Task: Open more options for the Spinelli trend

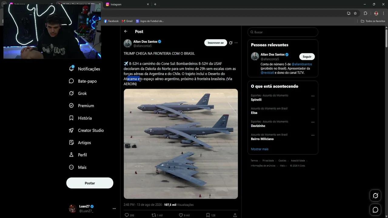Action: 313,96
